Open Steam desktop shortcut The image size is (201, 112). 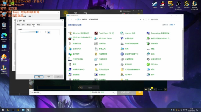155,5
